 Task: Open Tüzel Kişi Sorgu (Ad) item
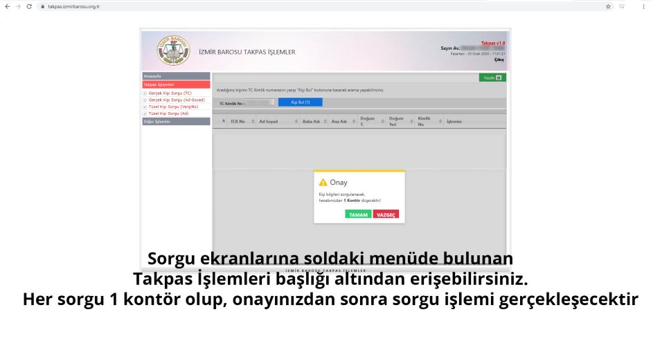coord(168,113)
